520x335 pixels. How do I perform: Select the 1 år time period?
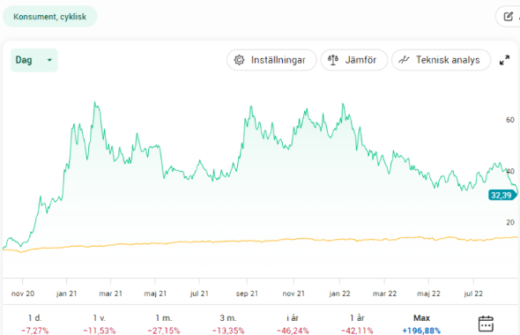(x=357, y=324)
